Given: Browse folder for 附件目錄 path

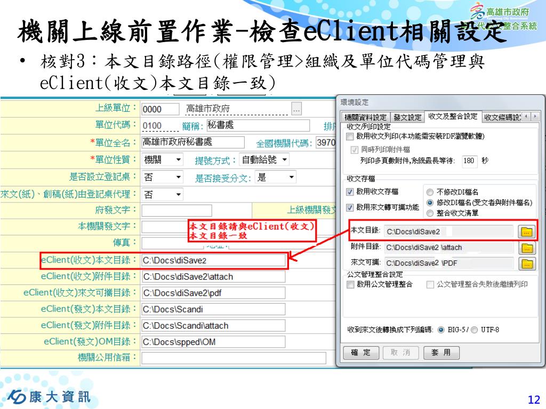Looking at the screenshot, I should pos(526,248).
